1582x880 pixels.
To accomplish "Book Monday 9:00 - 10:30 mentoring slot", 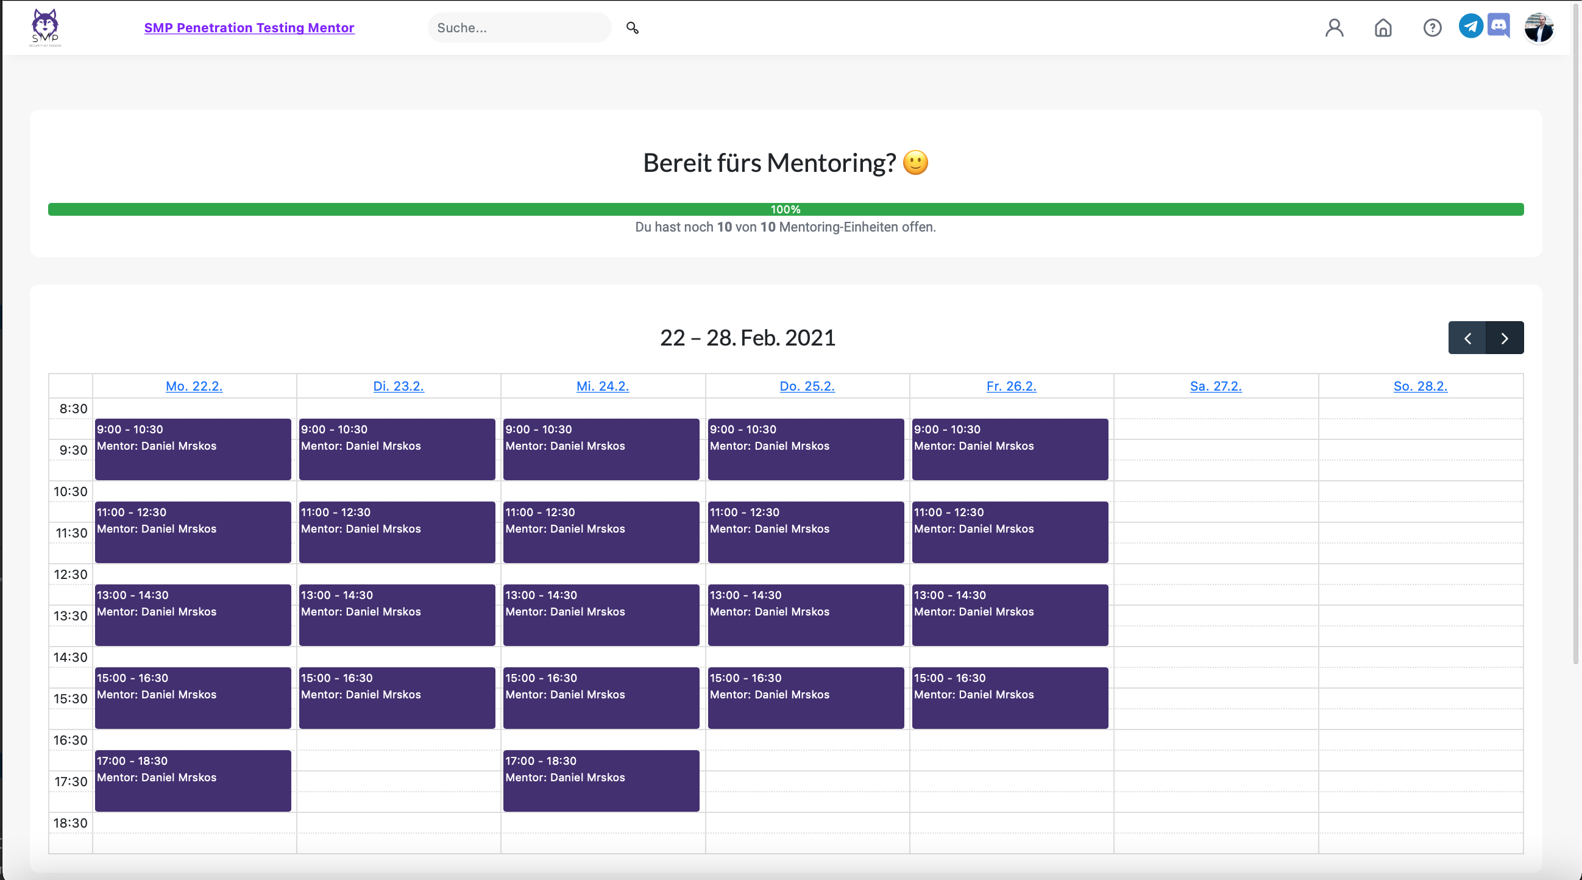I will (x=193, y=450).
